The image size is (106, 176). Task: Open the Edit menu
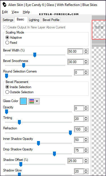click(5, 12)
